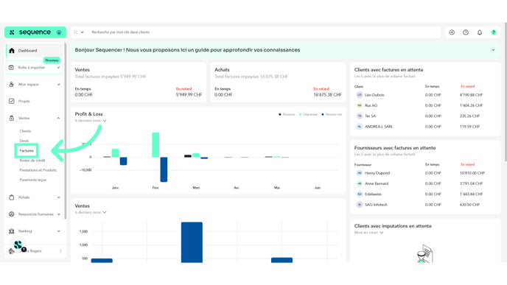Open Ventes chart 6 derniers mois dropdown
This screenshot has width=507, height=285.
click(91, 213)
